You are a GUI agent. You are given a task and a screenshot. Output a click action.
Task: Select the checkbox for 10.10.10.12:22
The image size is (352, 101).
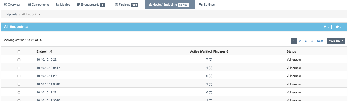[19, 92]
